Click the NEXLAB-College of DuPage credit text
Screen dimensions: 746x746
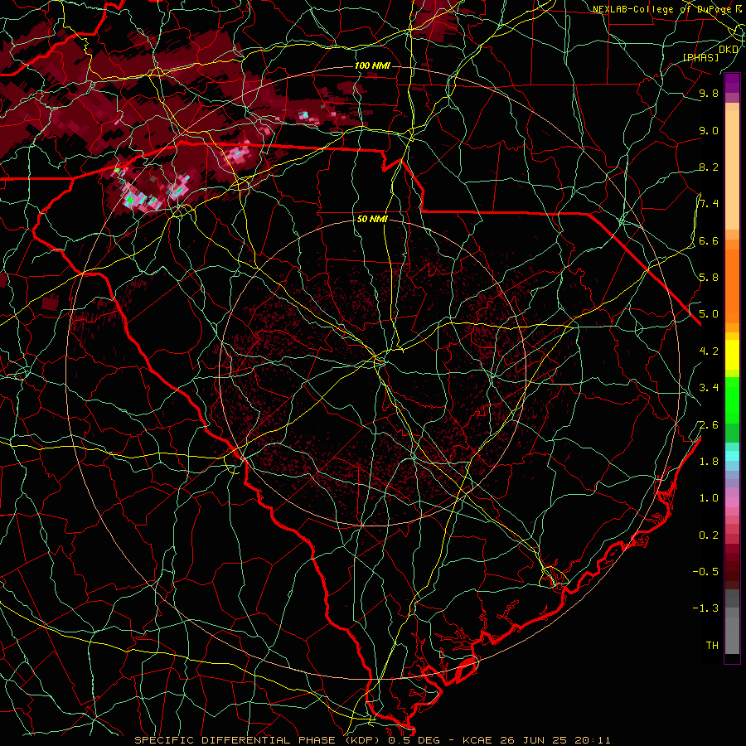pyautogui.click(x=661, y=9)
